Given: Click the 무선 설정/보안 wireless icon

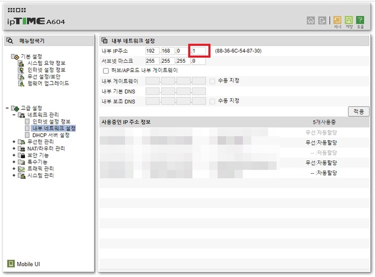Looking at the screenshot, I should 21,76.
